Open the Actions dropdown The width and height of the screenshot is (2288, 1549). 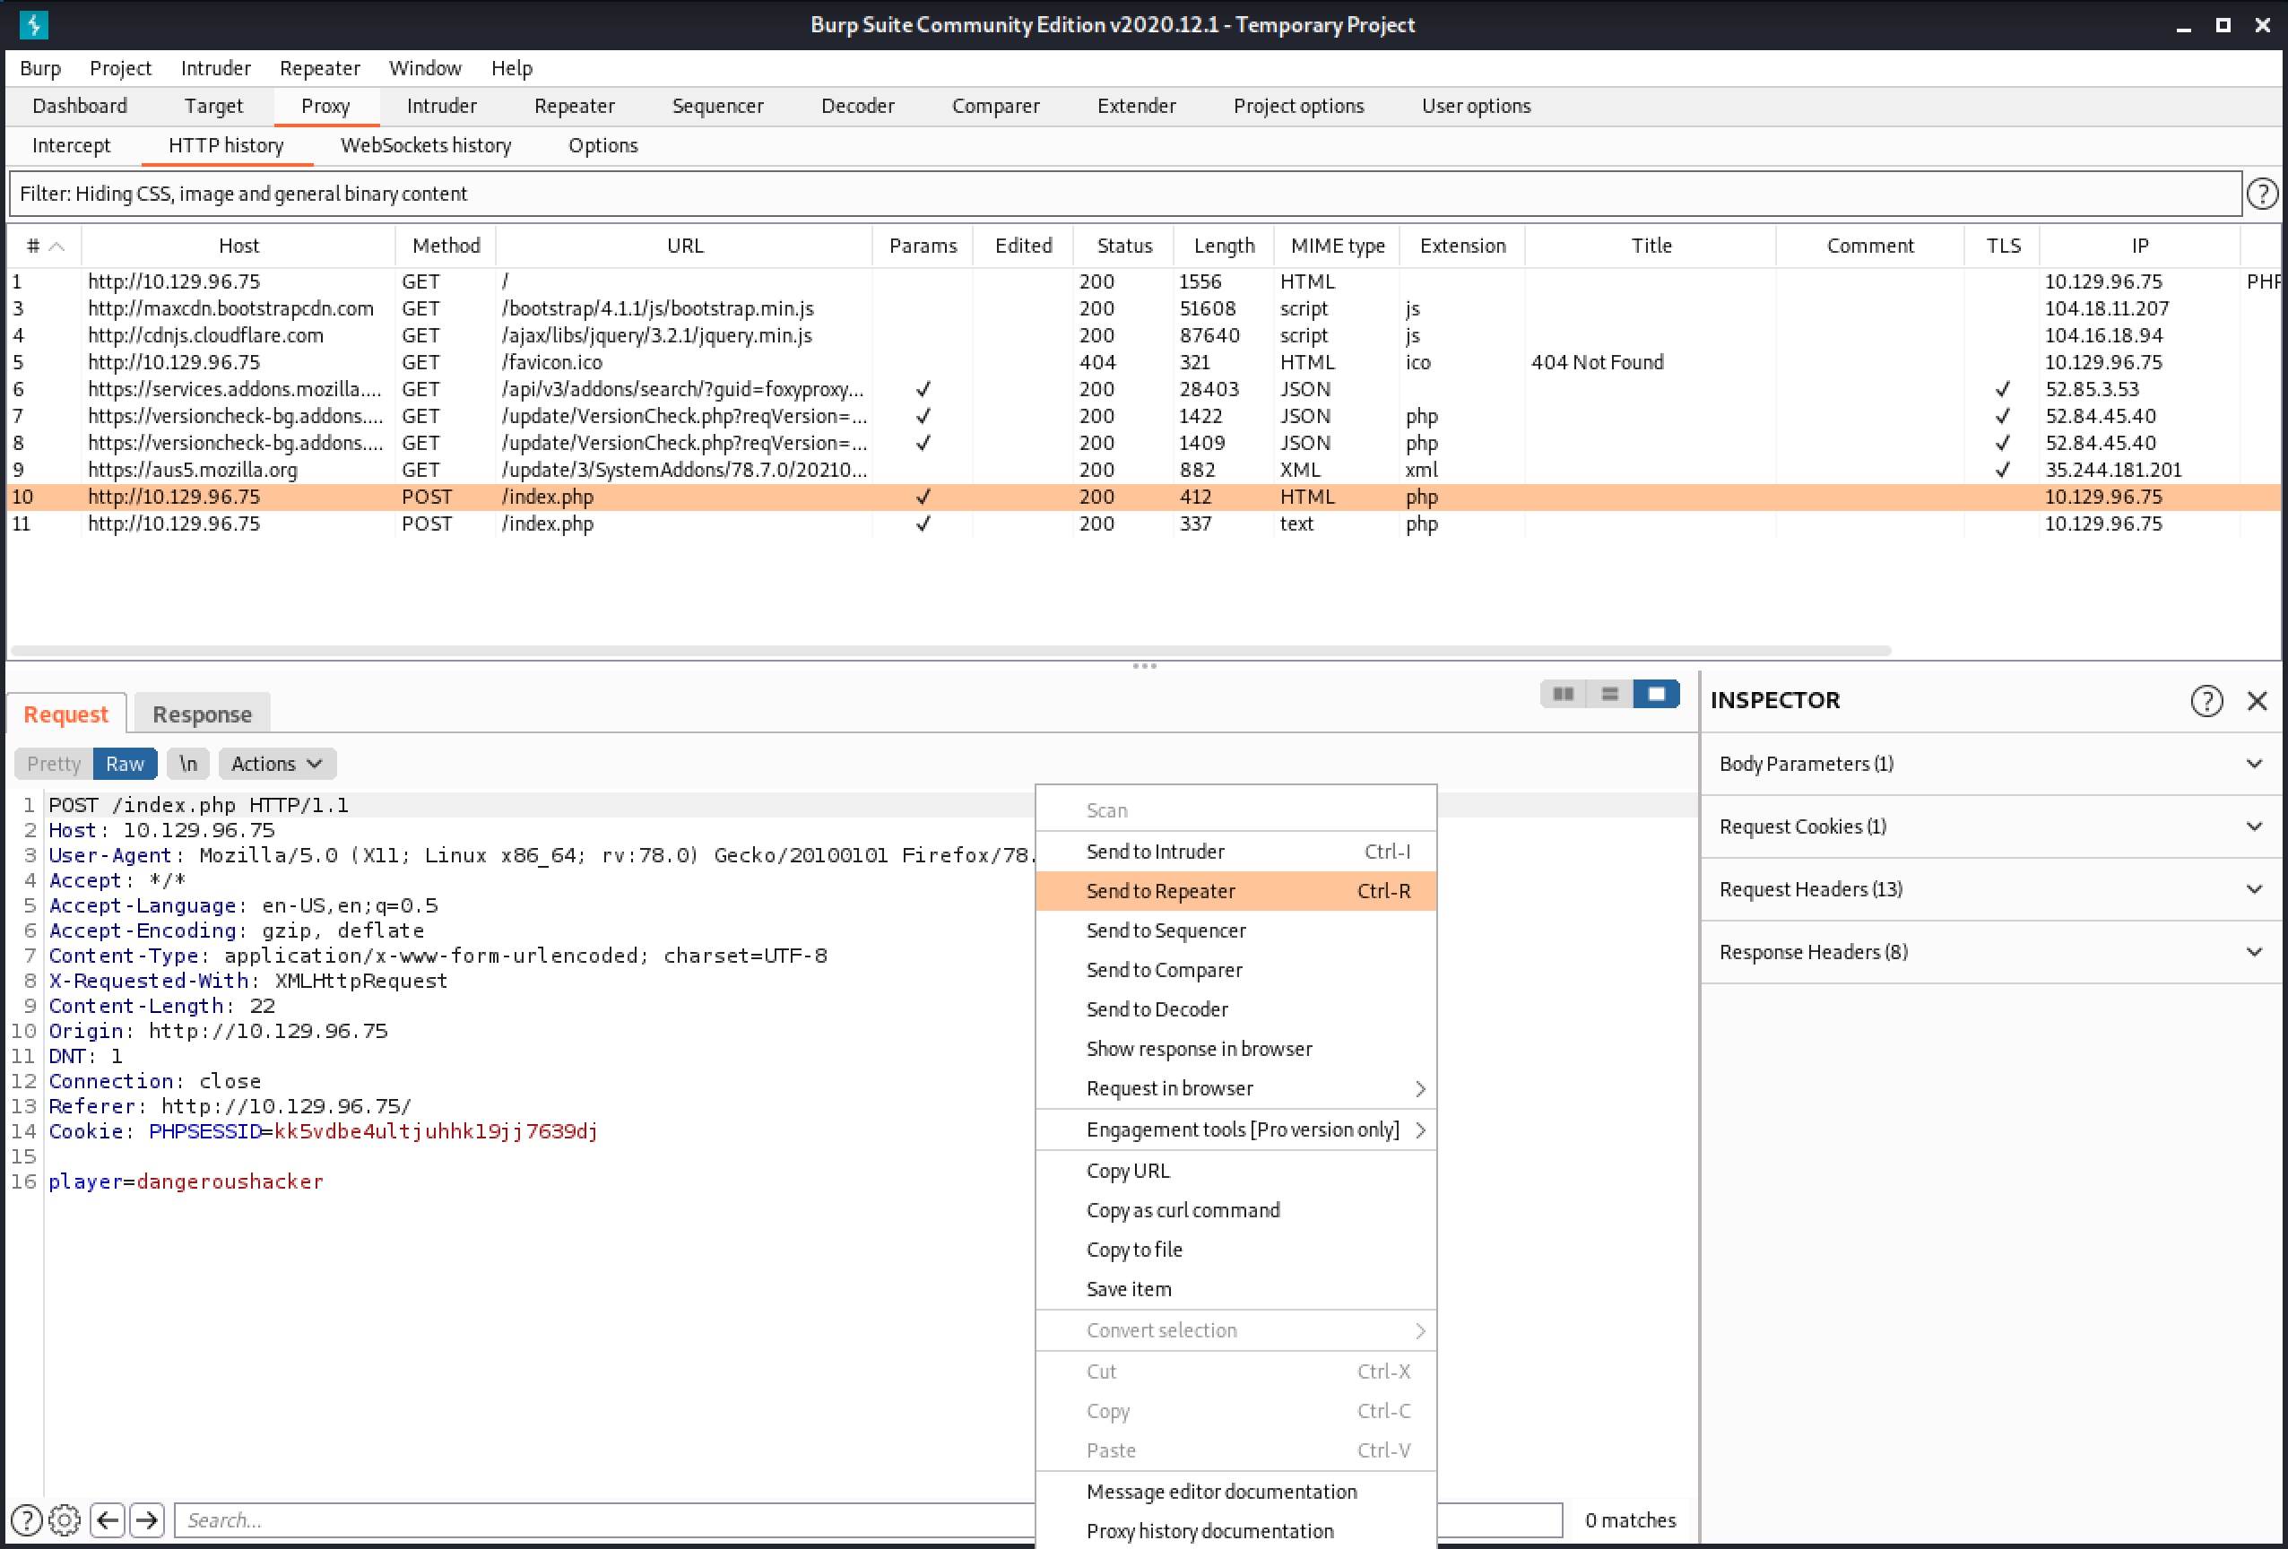[277, 764]
